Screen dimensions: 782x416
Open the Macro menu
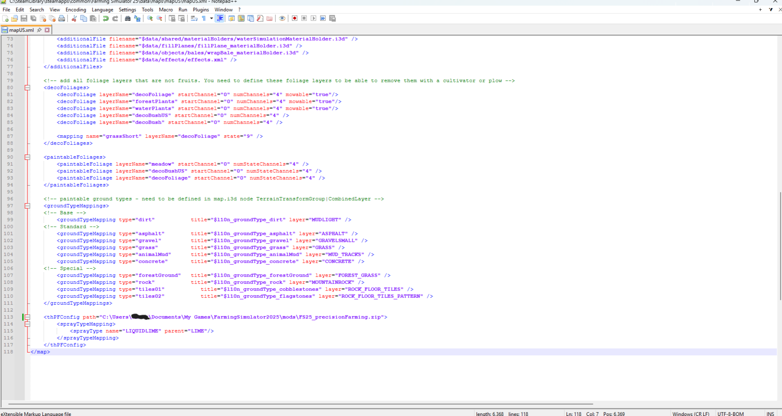tap(166, 9)
